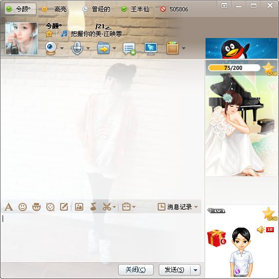Switch to the 高亮 chat tab
The height and width of the screenshot is (279, 279).
pos(54,9)
